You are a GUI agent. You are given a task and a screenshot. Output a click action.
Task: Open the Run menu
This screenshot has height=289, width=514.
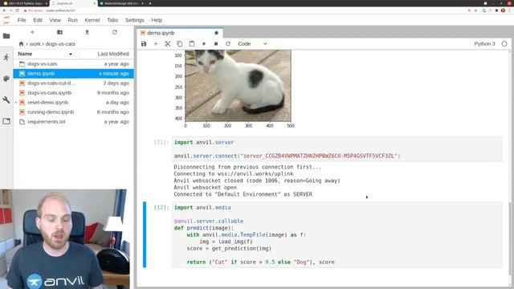point(73,20)
